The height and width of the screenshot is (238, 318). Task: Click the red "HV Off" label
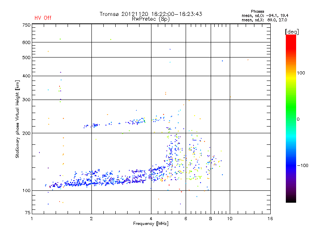[43, 18]
